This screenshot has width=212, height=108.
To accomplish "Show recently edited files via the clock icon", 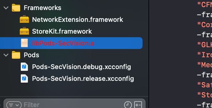I will pos(128,105).
